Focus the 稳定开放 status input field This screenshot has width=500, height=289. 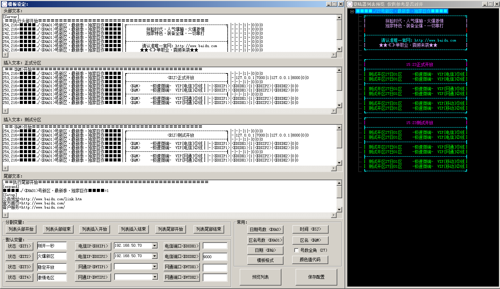[x=52, y=267]
